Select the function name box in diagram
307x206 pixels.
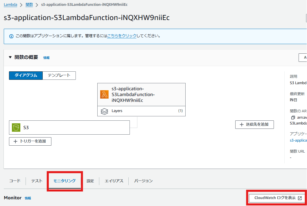(141, 95)
